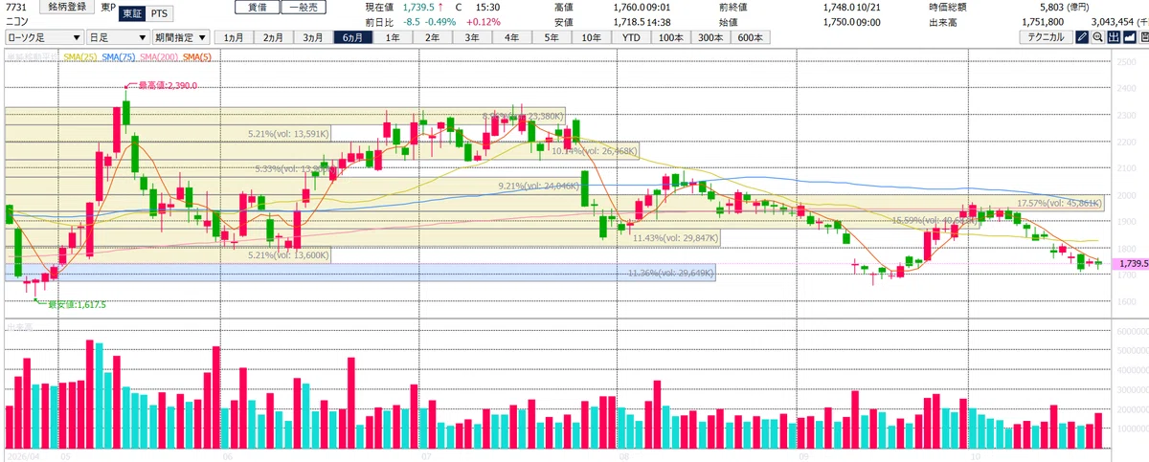Select the 4年 period
Viewport: 1149px width, 462px height.
(x=511, y=38)
